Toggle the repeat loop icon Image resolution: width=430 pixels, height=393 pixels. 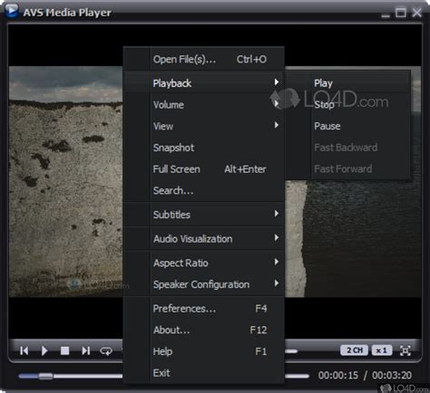tap(106, 350)
